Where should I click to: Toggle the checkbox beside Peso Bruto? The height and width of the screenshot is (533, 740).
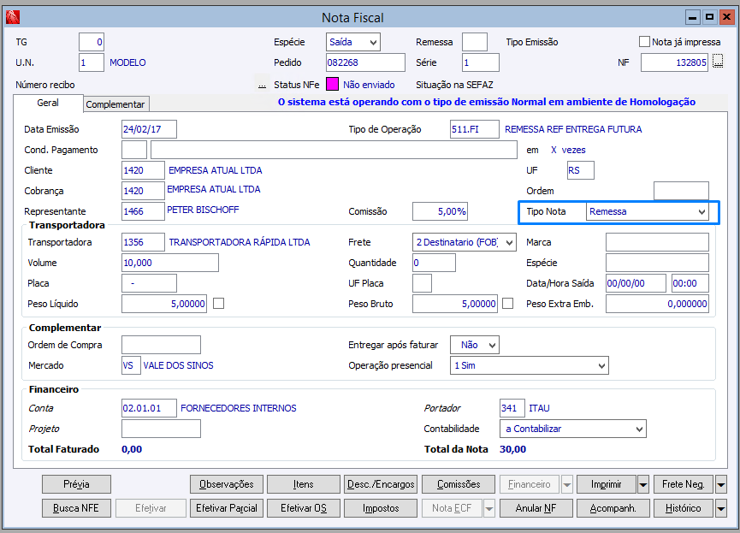[508, 303]
